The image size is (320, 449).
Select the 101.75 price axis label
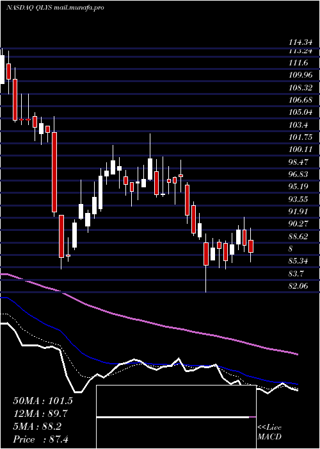pos(300,137)
